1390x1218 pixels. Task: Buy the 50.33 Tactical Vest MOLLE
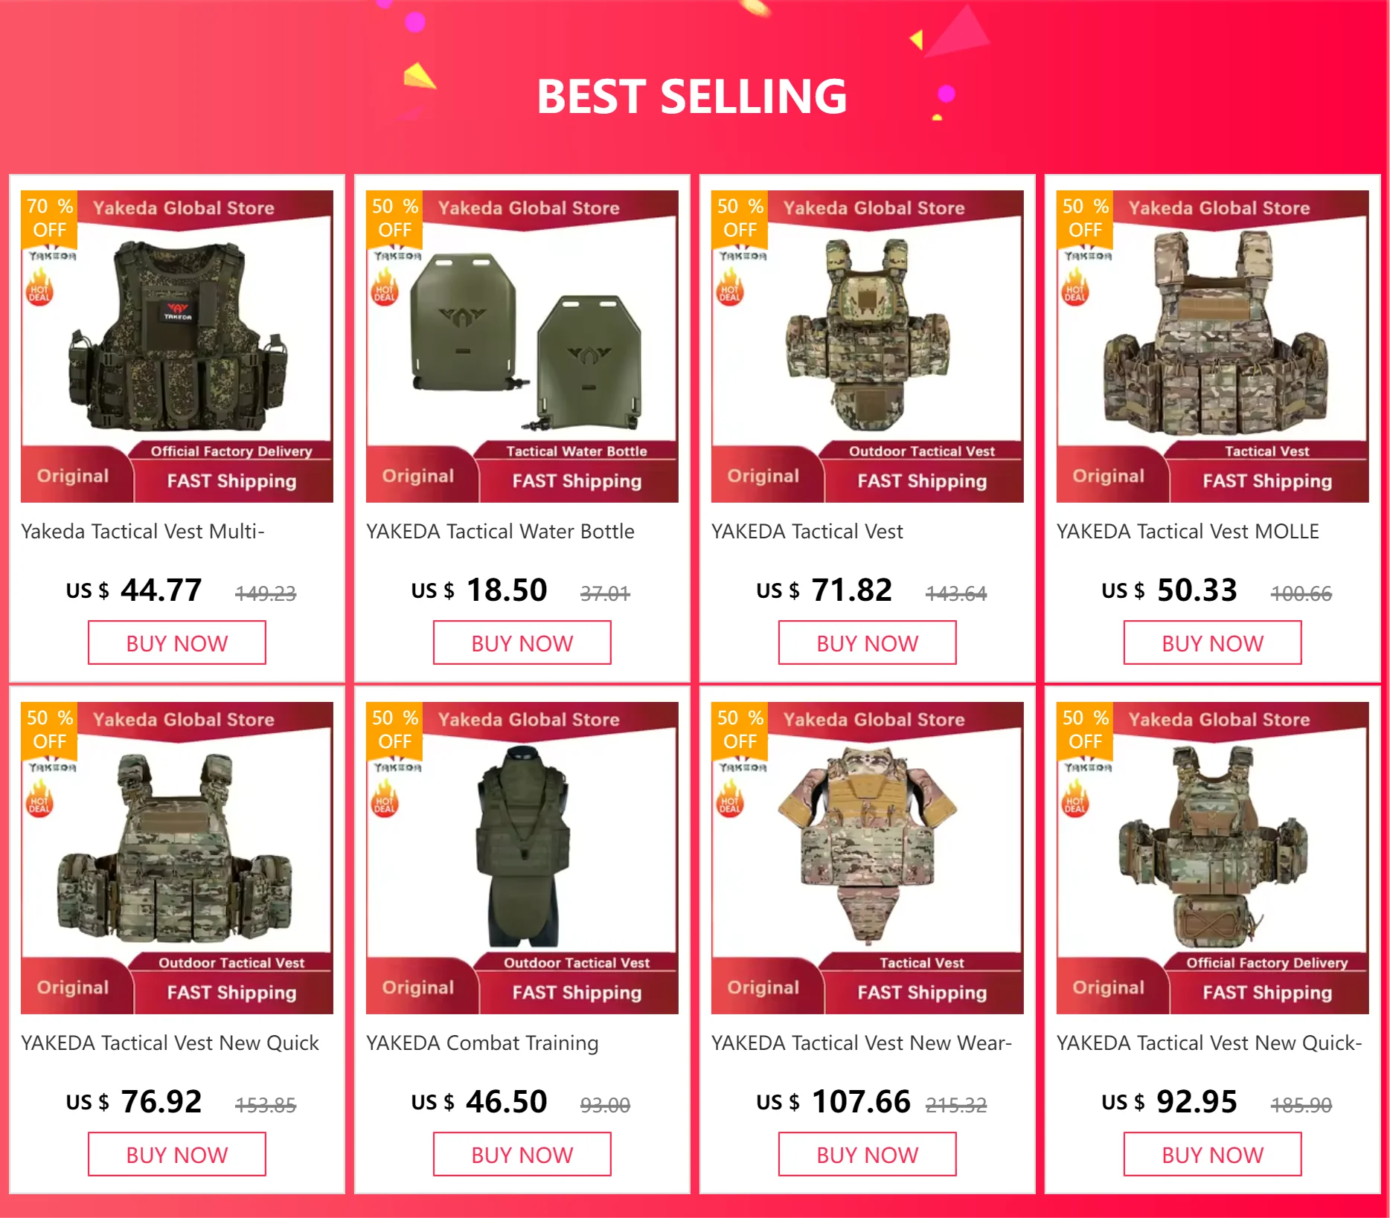[1213, 643]
